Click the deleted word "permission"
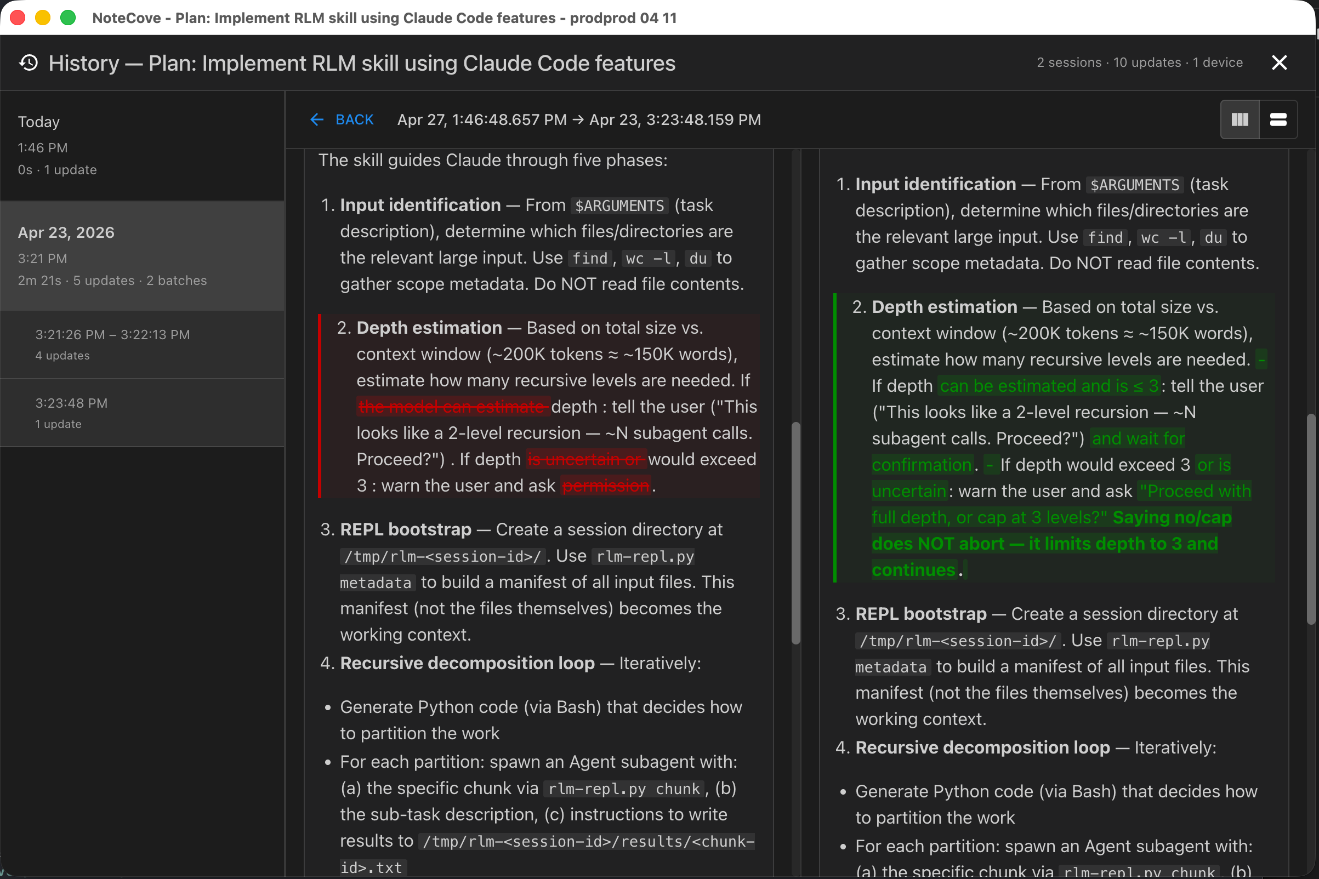This screenshot has width=1319, height=879. click(606, 486)
